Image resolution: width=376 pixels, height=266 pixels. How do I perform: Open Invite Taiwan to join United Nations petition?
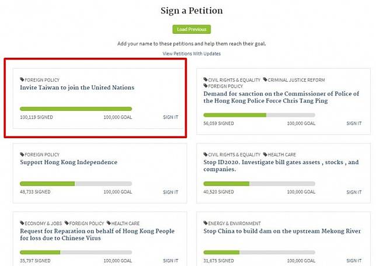point(77,87)
